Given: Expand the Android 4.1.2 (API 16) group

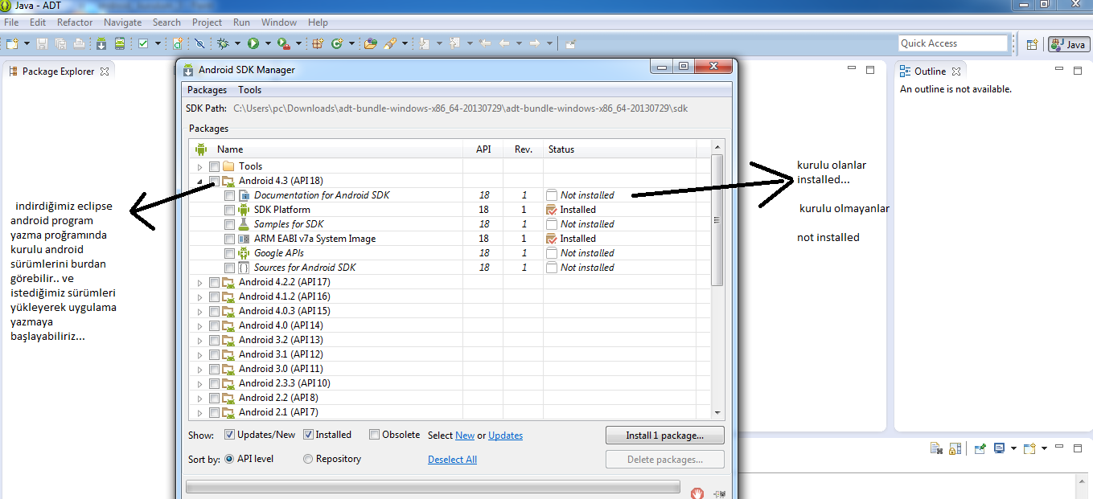Looking at the screenshot, I should point(200,297).
